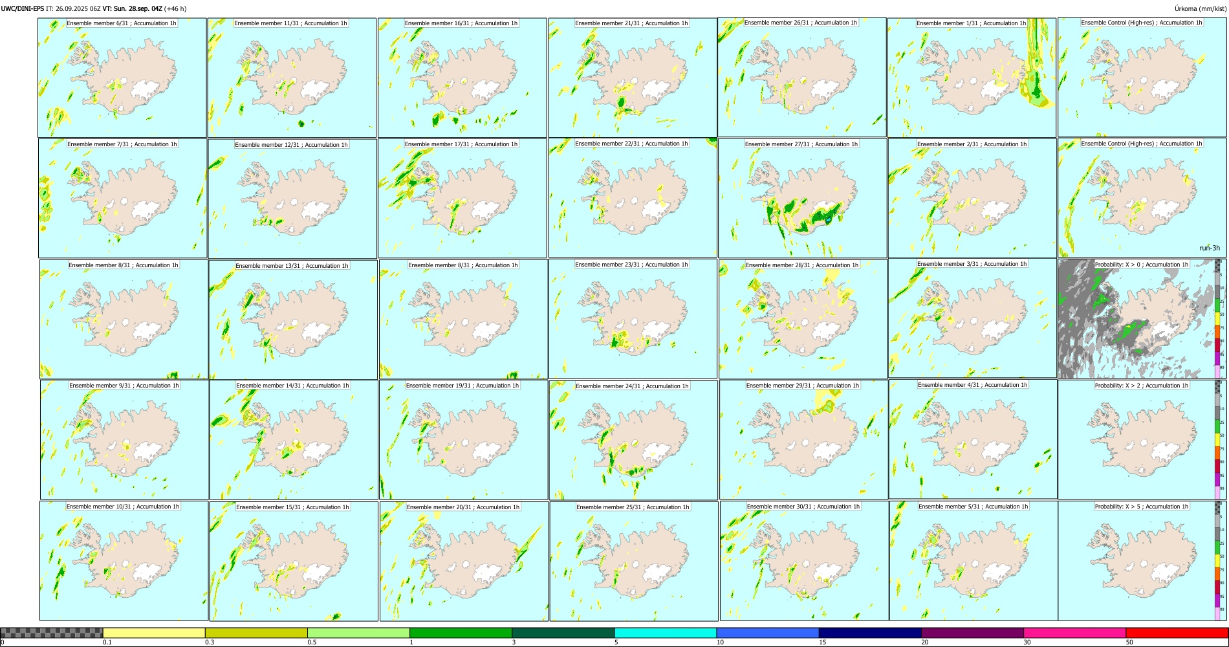
Task: Click the 'Ensemble member 4/31' label
Action: [x=972, y=385]
